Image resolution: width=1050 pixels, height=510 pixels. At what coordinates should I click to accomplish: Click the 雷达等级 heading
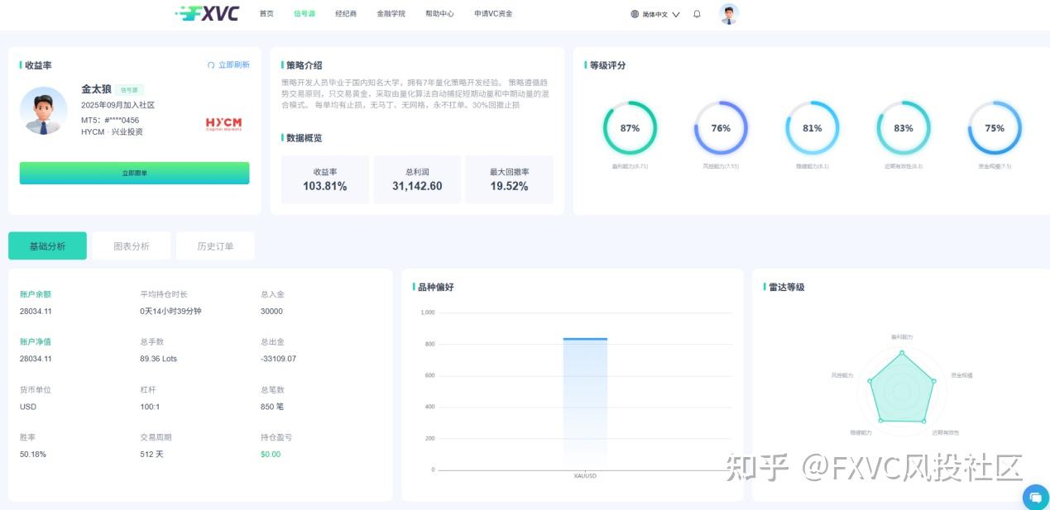(786, 287)
